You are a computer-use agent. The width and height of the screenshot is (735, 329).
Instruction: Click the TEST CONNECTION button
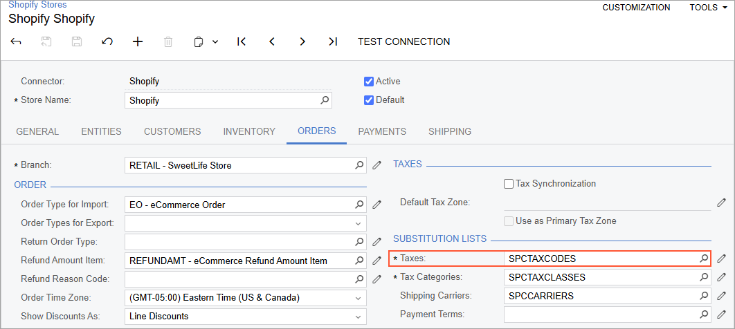[x=404, y=41]
